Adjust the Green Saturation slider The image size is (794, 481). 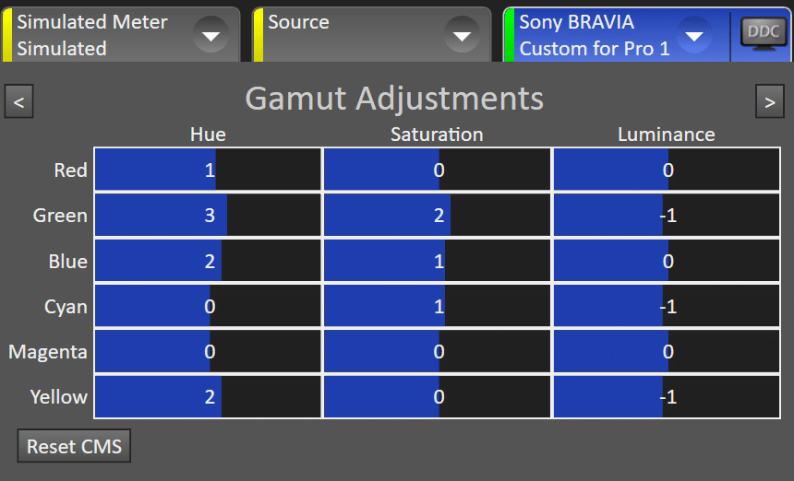pyautogui.click(x=437, y=216)
